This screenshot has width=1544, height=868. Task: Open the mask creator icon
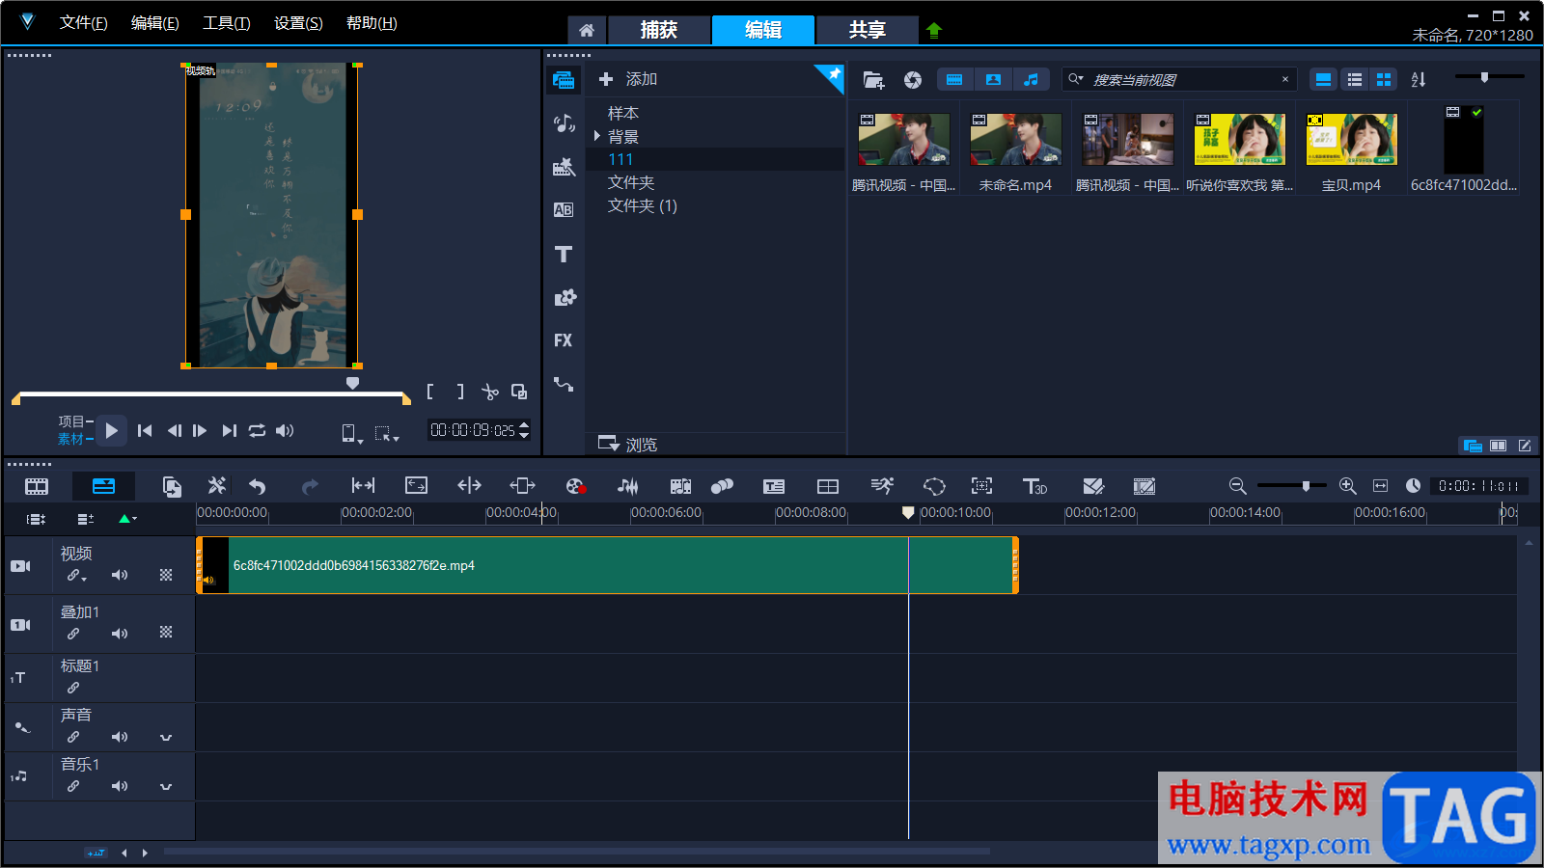(x=934, y=486)
